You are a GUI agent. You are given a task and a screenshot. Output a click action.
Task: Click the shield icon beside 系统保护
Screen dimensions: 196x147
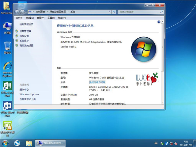17,41
